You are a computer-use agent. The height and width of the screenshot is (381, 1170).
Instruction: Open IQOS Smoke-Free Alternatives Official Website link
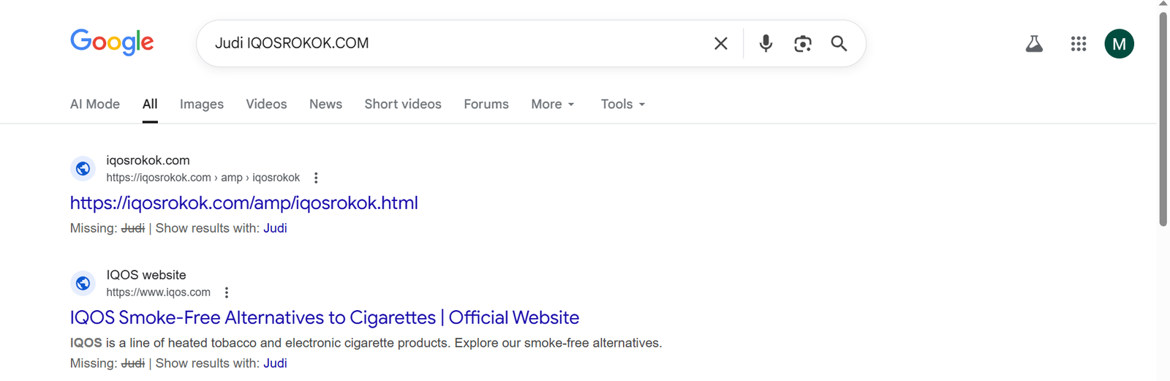click(x=325, y=317)
